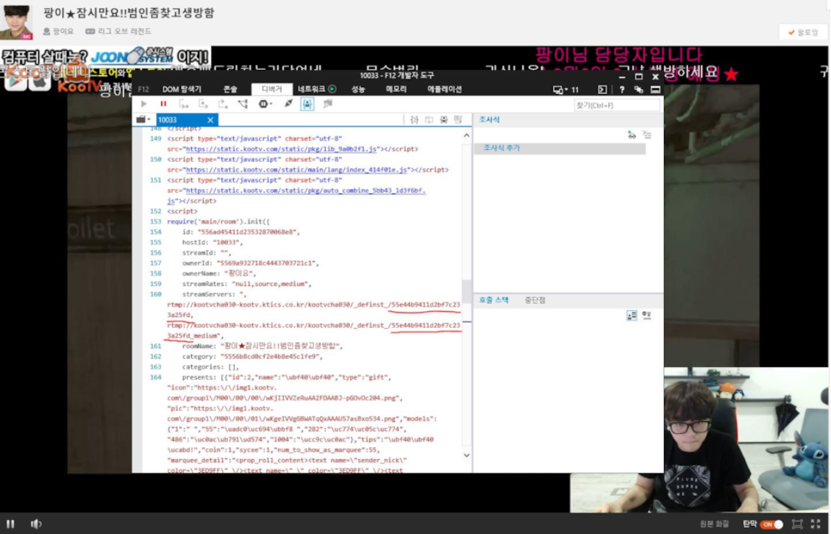Click the F12 label in developer tools
Image resolution: width=831 pixels, height=534 pixels.
tap(143, 89)
